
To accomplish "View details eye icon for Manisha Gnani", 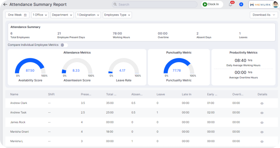I will (x=262, y=132).
